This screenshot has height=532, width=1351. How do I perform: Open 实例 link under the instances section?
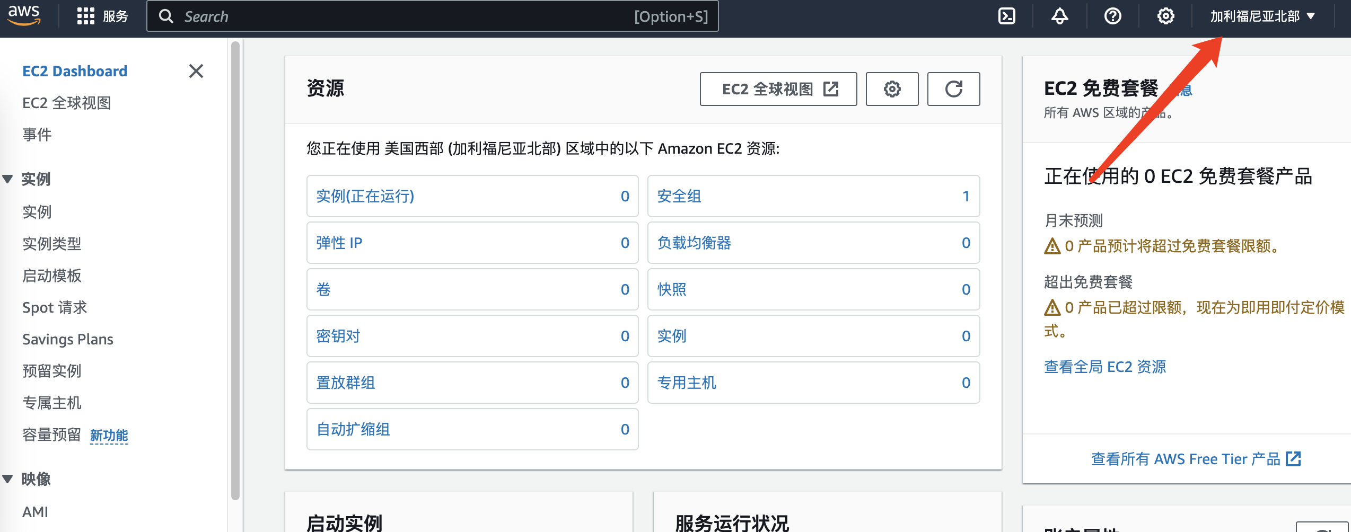click(37, 212)
